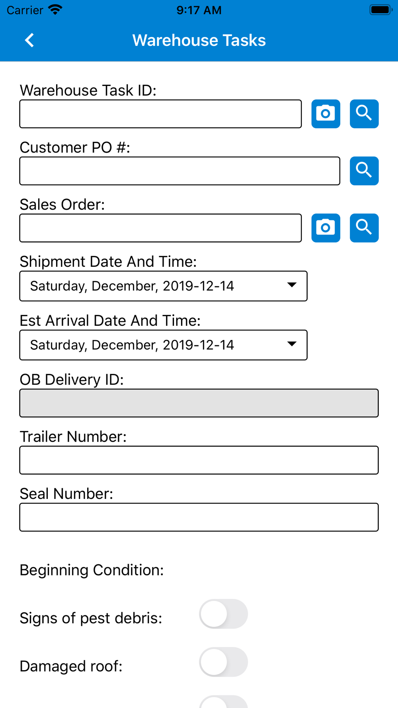Tap the battery indicator icon
Viewport: 398px width, 708px height.
[380, 10]
